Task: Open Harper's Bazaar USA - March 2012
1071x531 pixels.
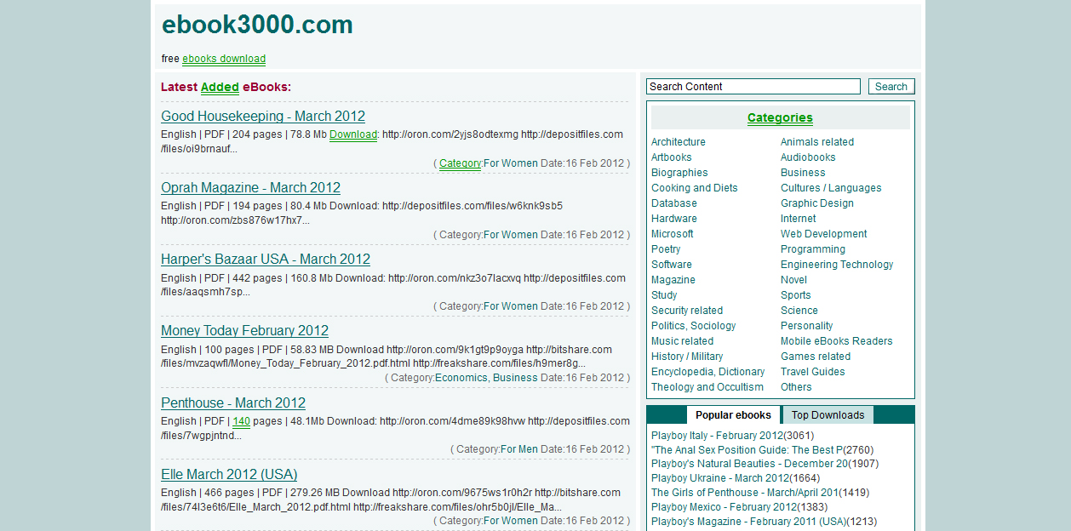Action: (x=266, y=259)
